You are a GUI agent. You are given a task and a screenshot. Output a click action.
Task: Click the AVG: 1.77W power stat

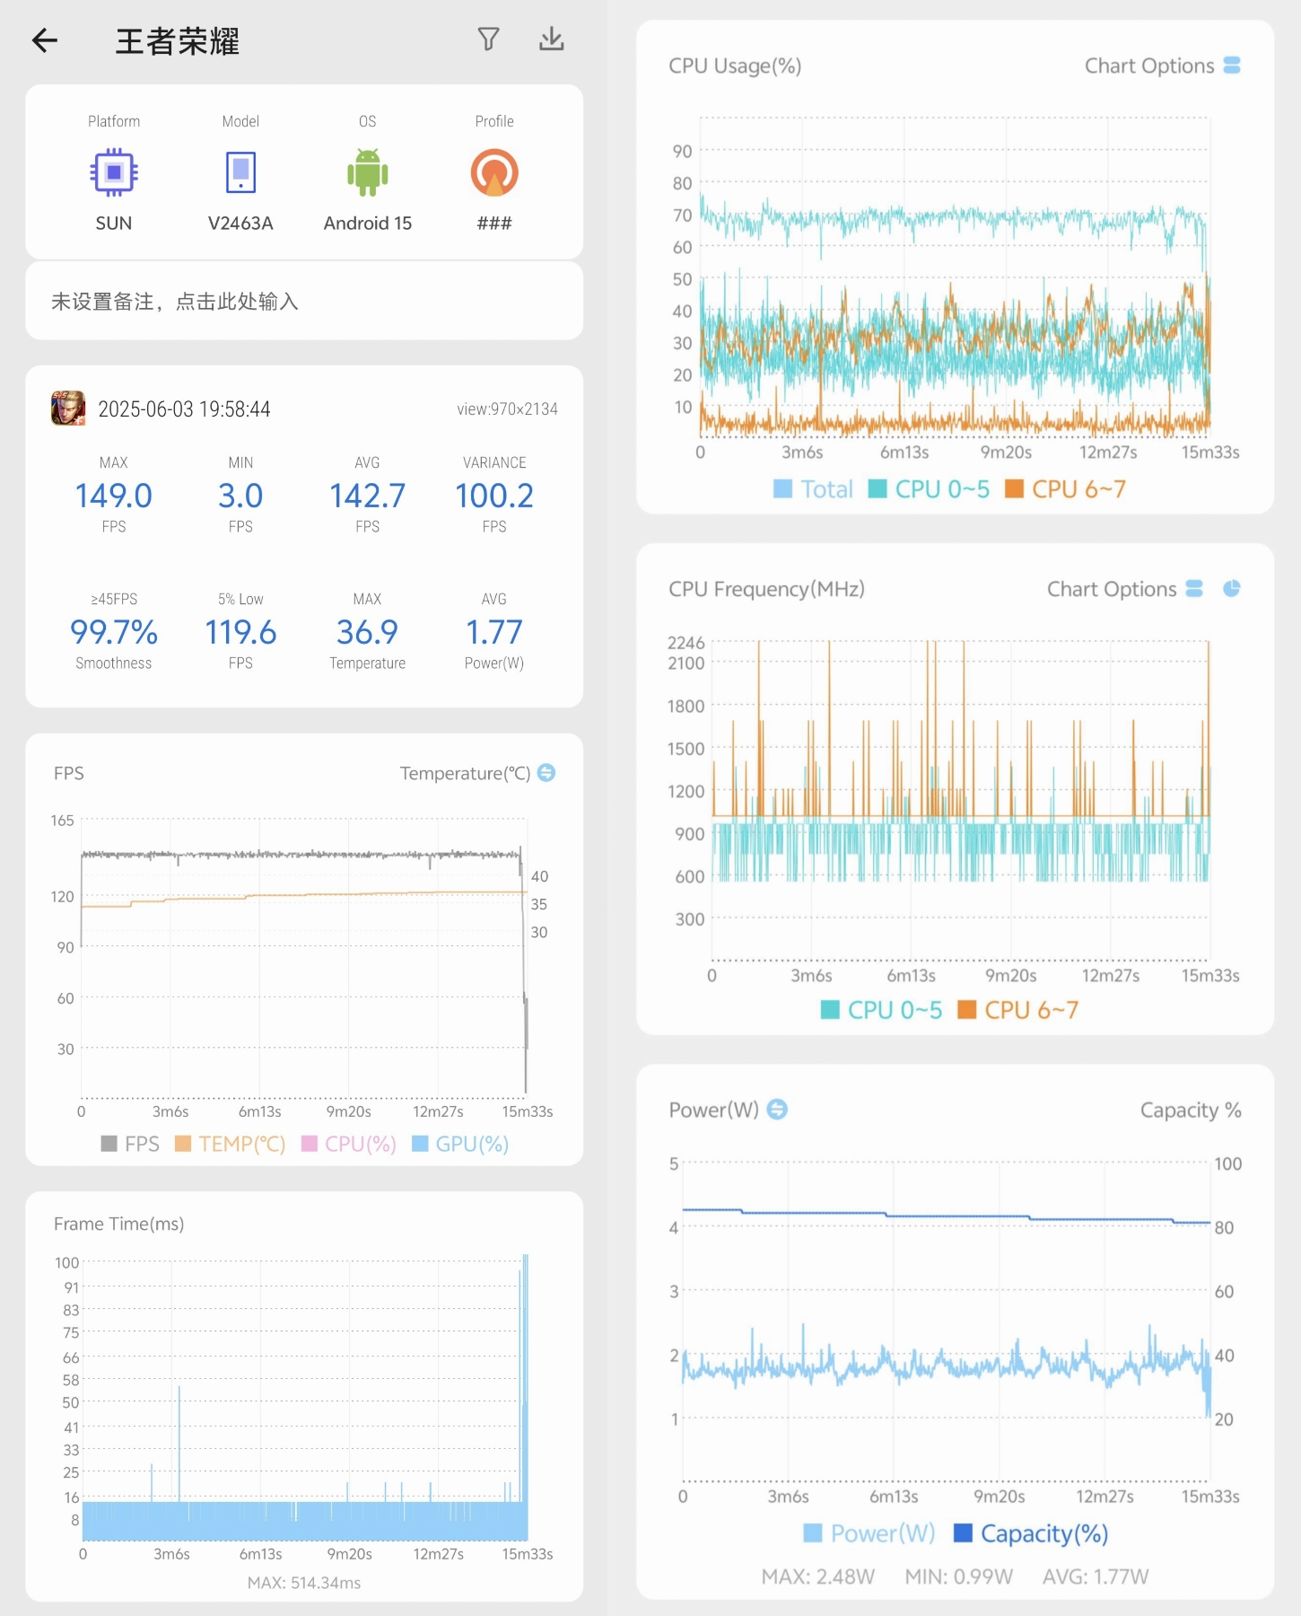click(x=1096, y=1576)
